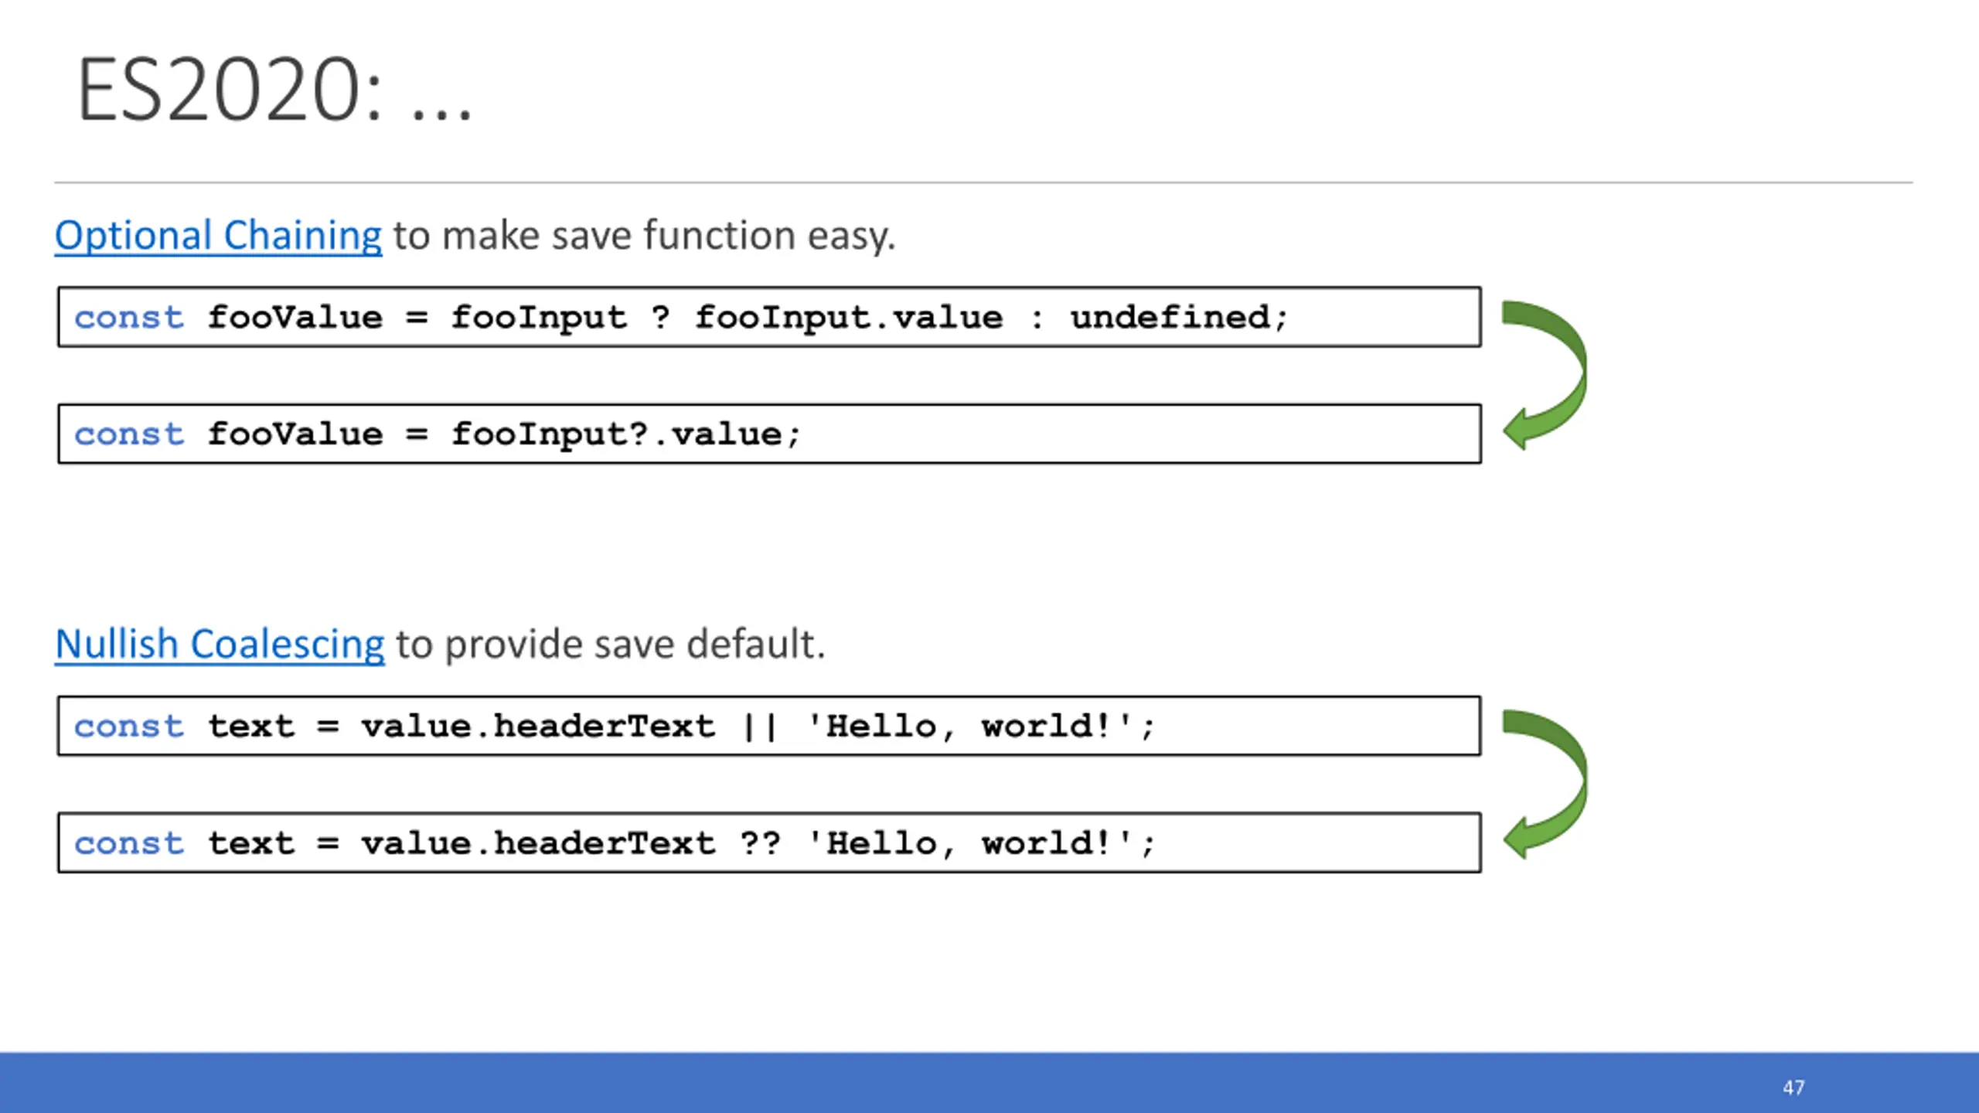1979x1113 pixels.
Task: Click the green curved arrow beside fooValue code
Action: pyautogui.click(x=1545, y=376)
